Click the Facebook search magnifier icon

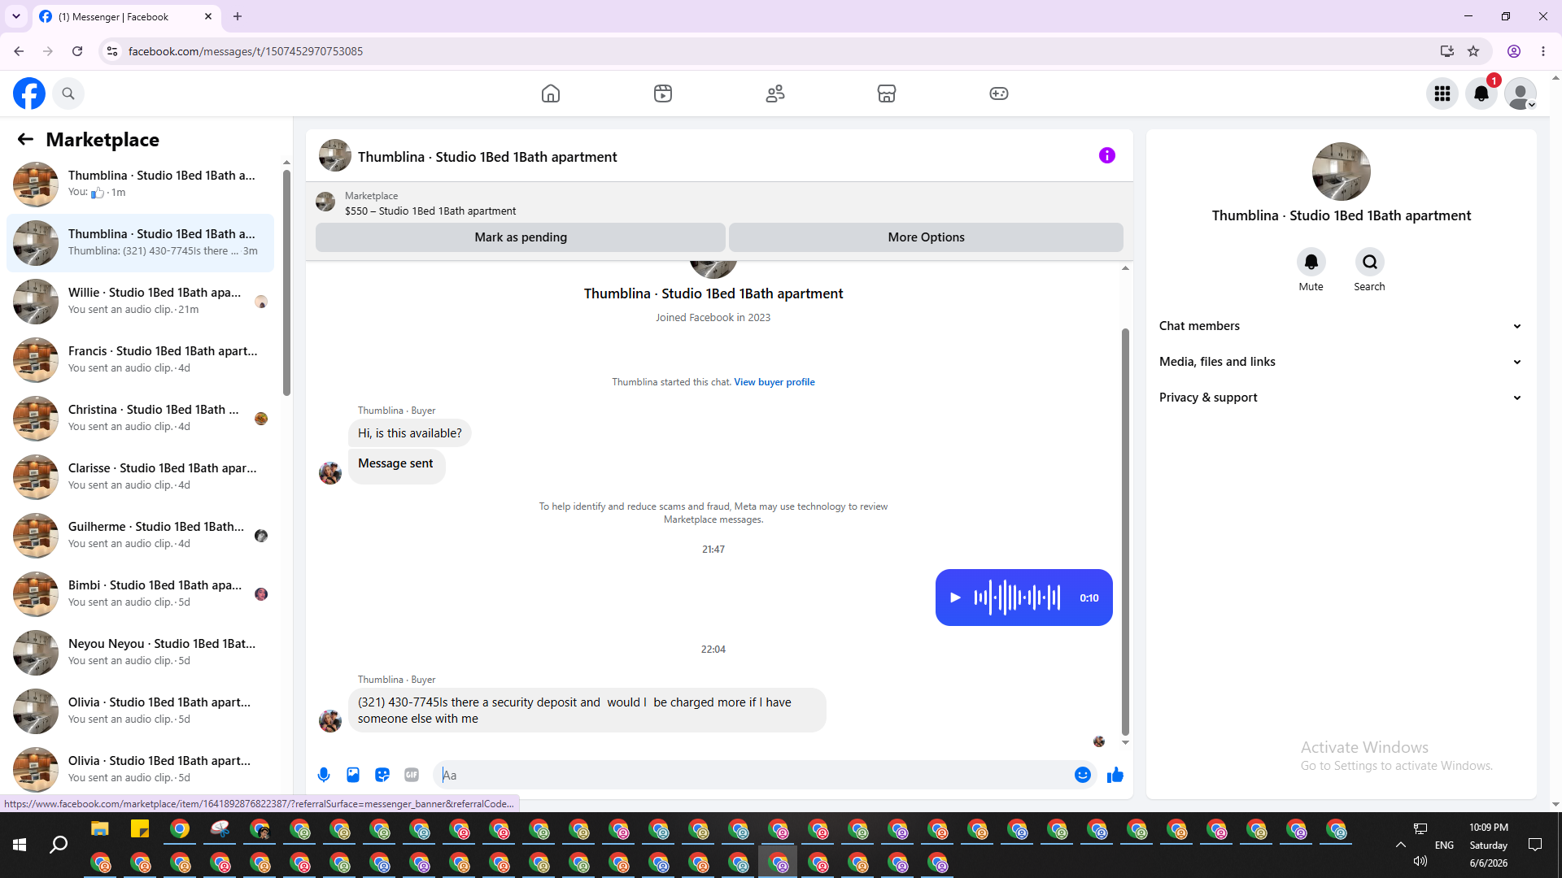click(68, 93)
